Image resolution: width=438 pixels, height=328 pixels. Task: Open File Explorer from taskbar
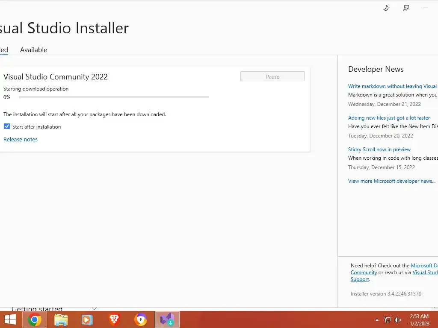click(61, 319)
